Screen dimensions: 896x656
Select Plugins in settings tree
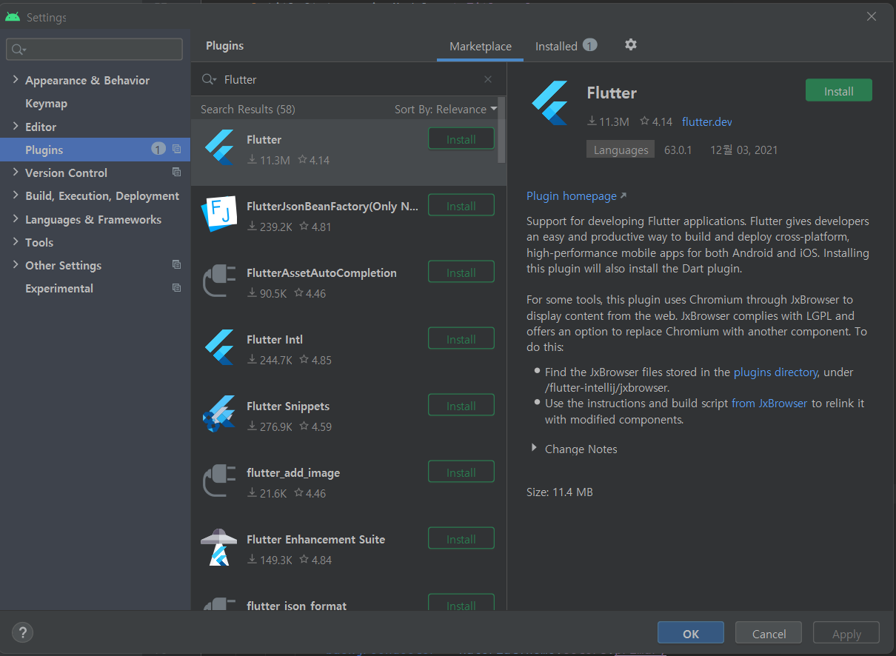pos(95,150)
